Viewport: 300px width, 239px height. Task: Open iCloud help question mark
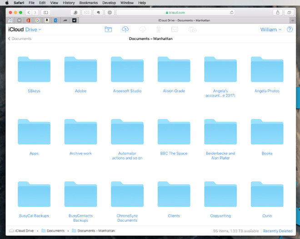tap(290, 29)
